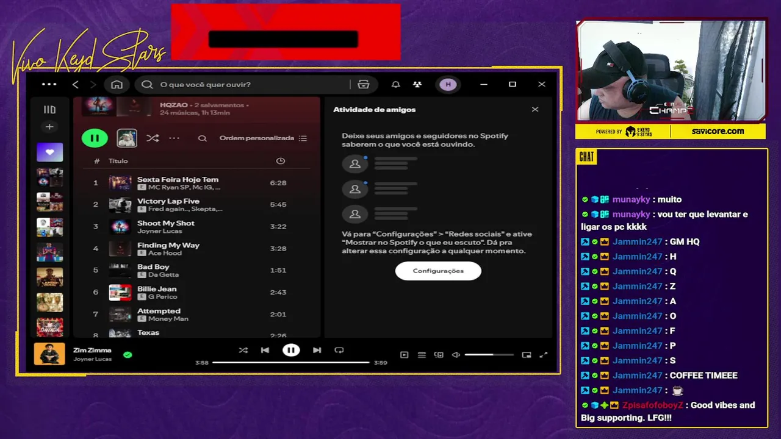Open artist link 'G Perico'
Viewport: 781px width, 439px height.
pyautogui.click(x=162, y=297)
